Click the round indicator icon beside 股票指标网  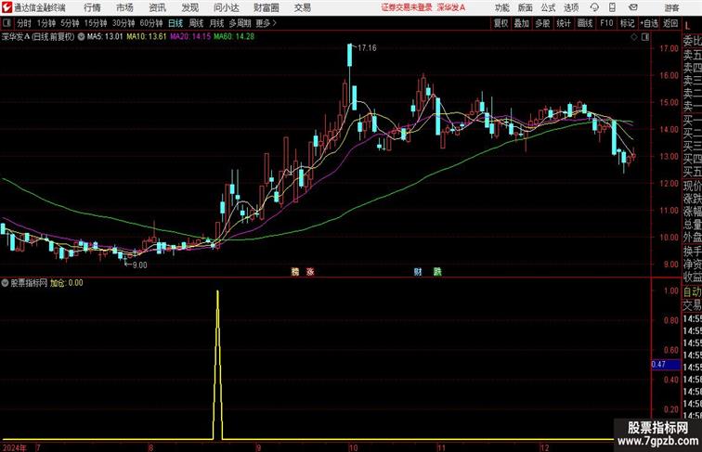[x=5, y=283]
